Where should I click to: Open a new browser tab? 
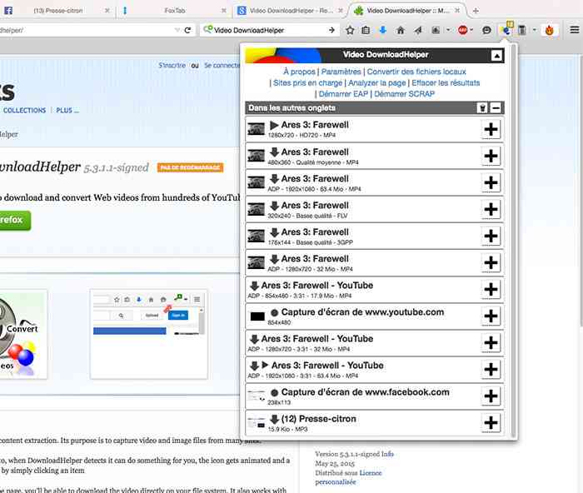pos(476,11)
